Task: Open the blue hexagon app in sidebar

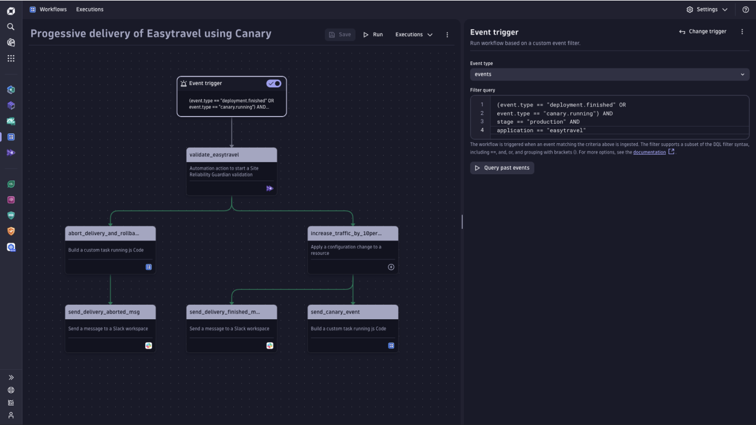Action: 10,90
